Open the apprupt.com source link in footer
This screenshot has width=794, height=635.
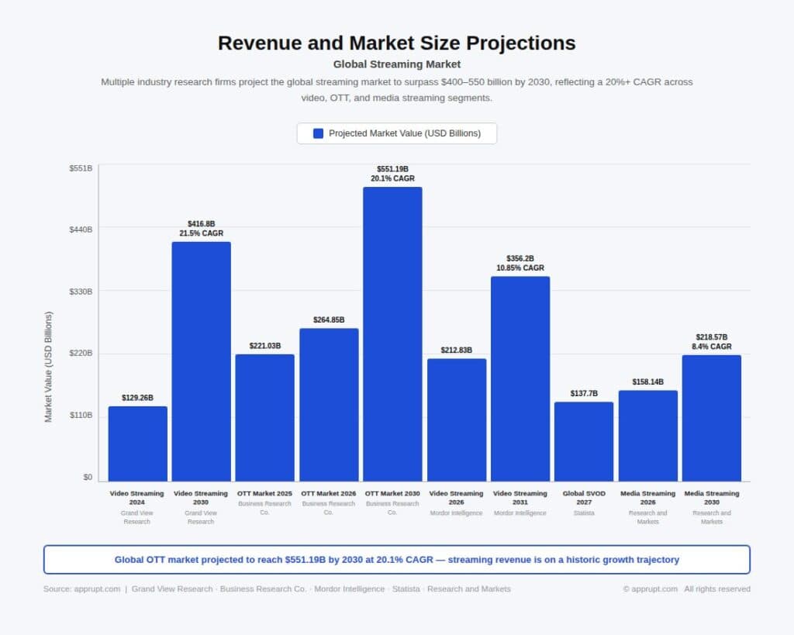(97, 589)
